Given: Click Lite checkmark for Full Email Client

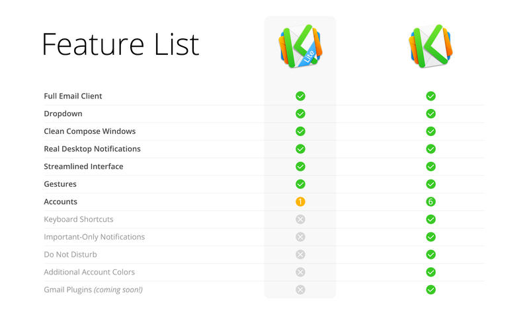Looking at the screenshot, I should pos(300,96).
